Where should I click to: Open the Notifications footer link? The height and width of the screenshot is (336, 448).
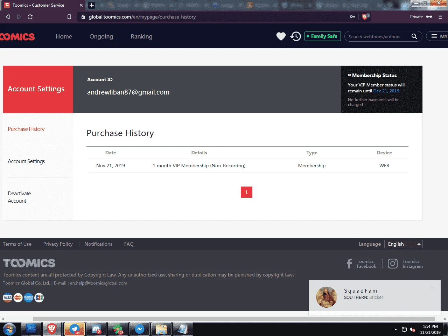click(98, 244)
